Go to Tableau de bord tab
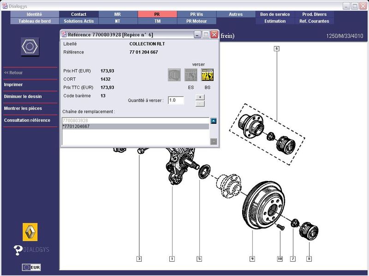The image size is (369, 276). [34, 21]
